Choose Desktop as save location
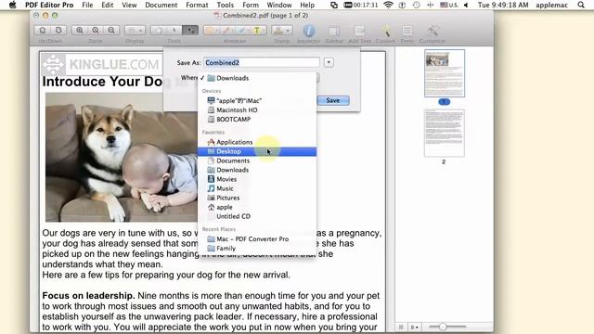 point(257,151)
